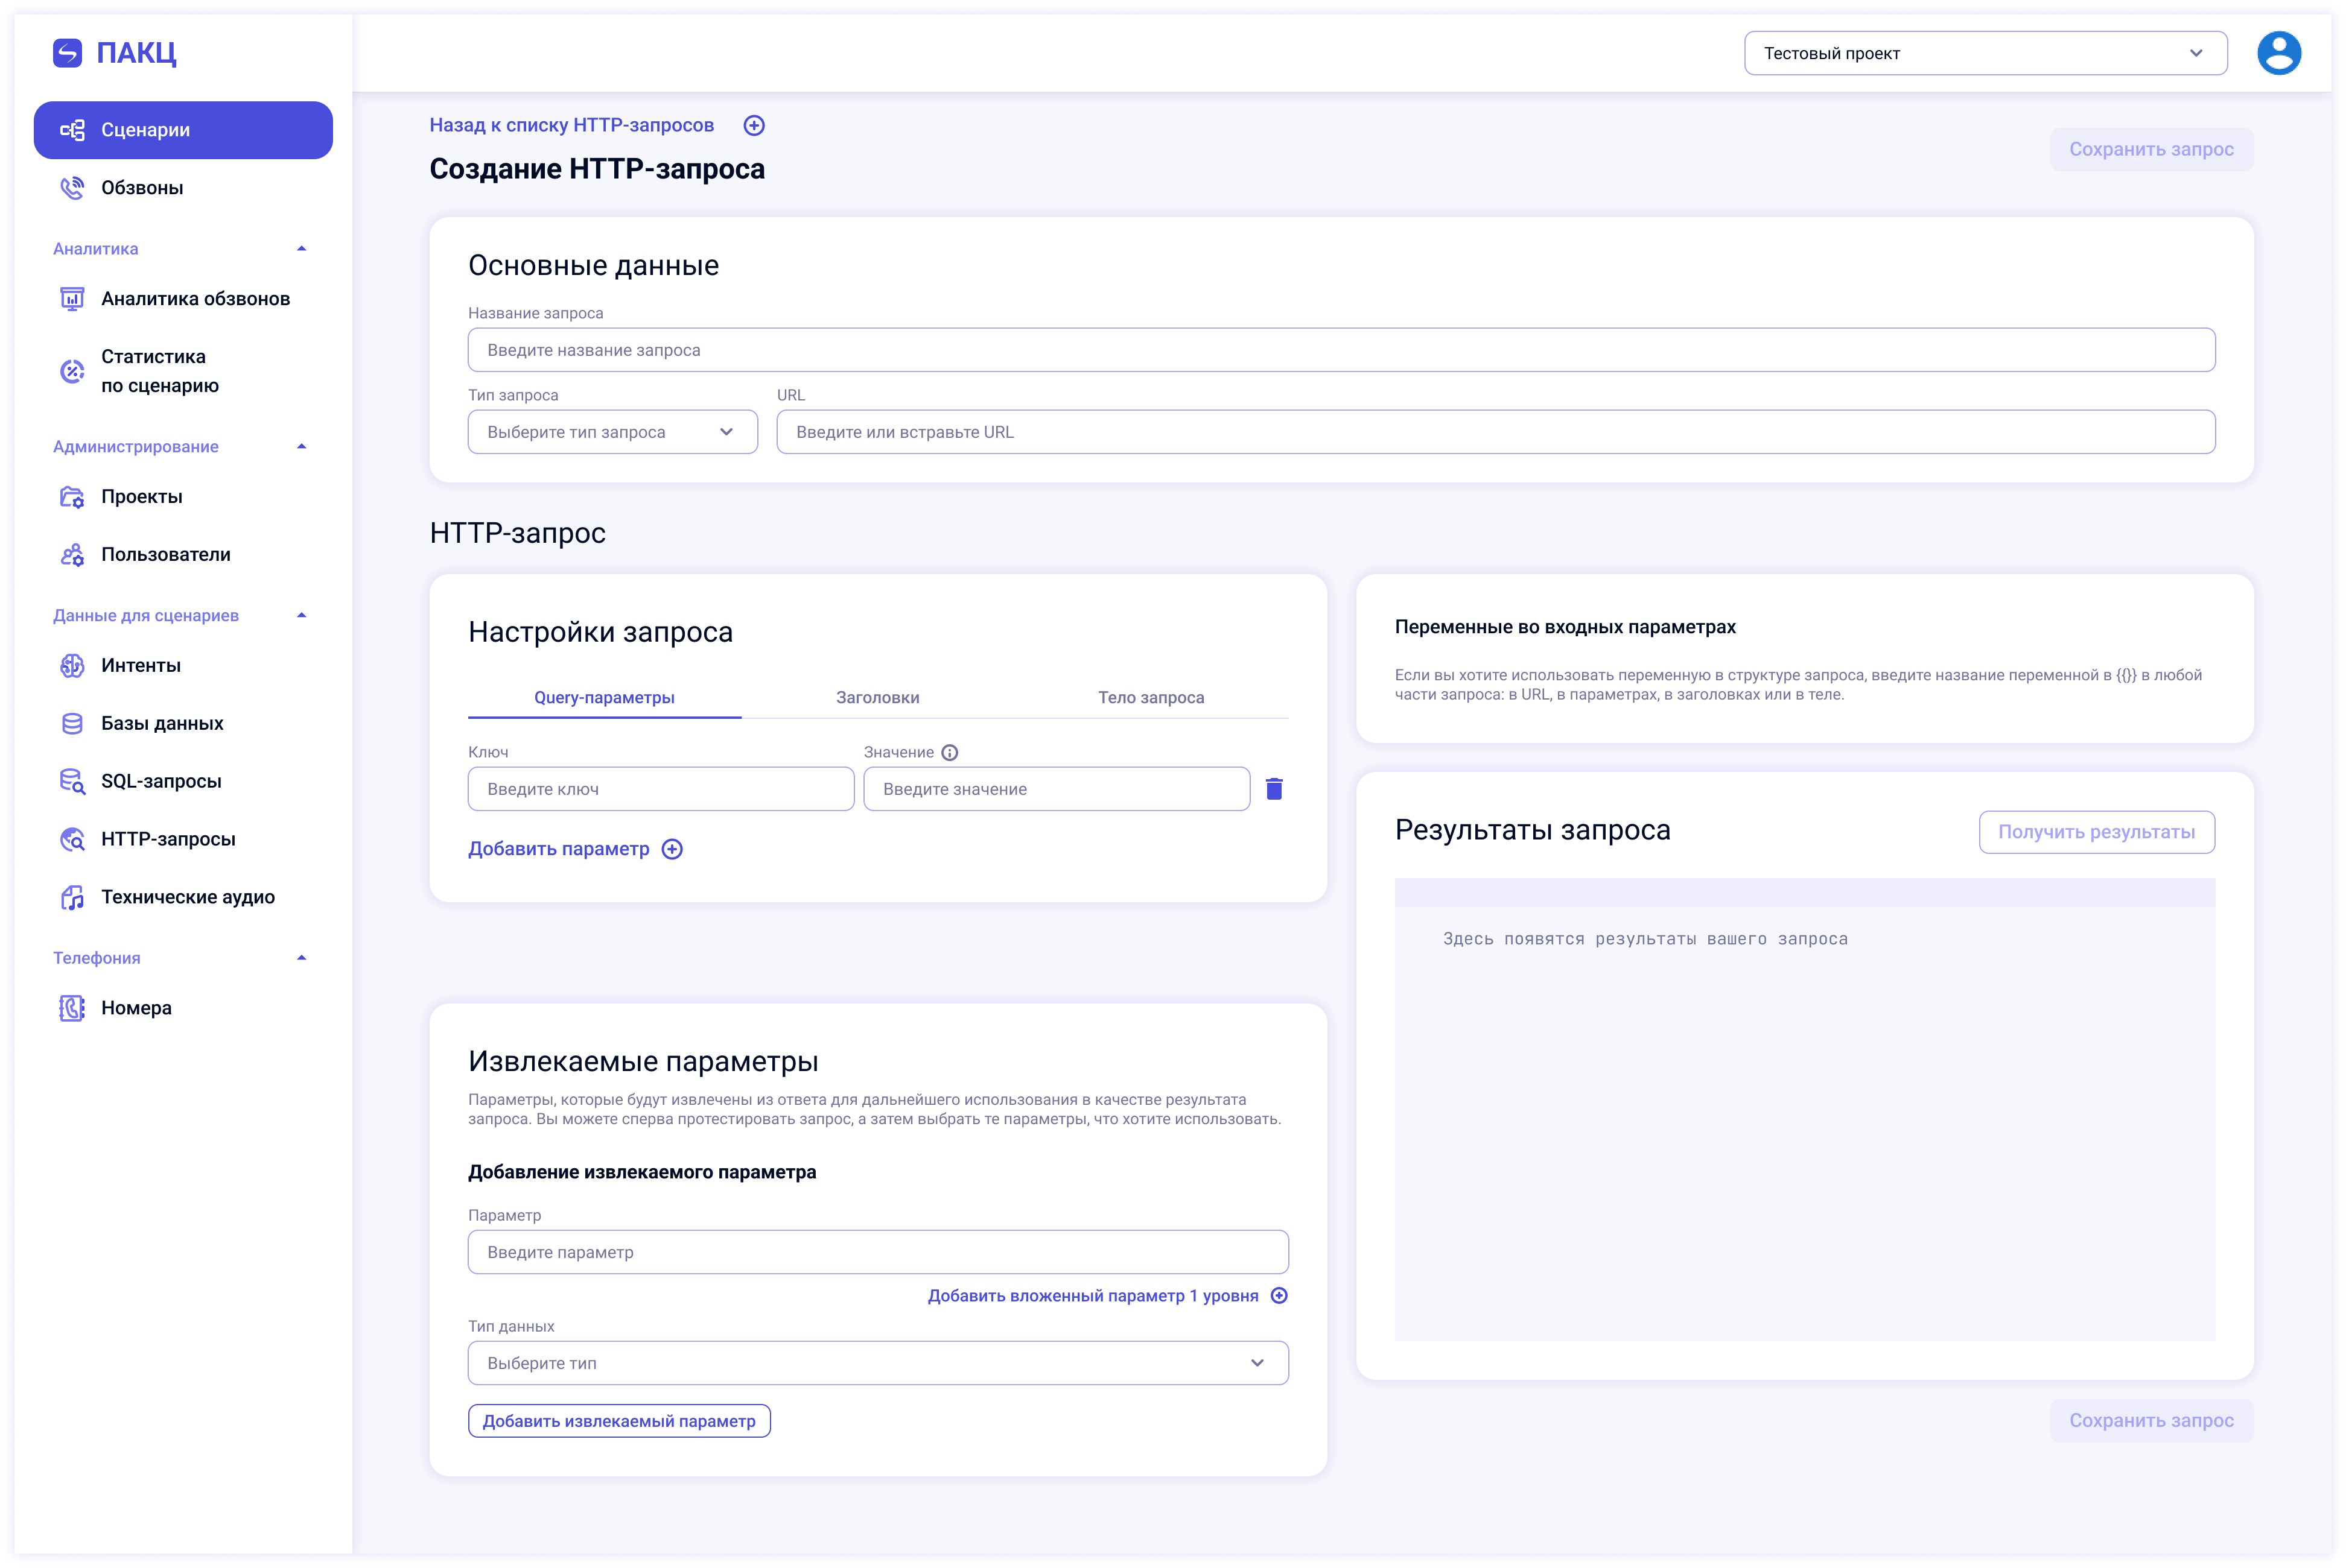Go to the SQL-запросы sidebar item

[161, 781]
